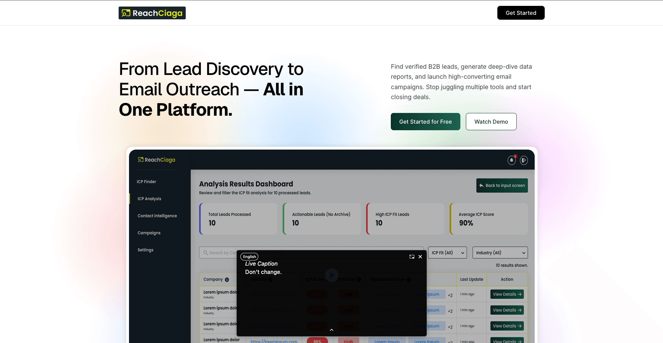Click the info icon beside Company column header
The image size is (663, 343).
click(x=227, y=280)
